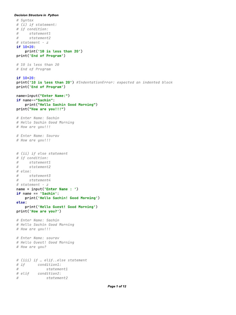This screenshot has height=315, width=236.
Task: Click print('Hello Guest! Good Morning') line
Action: pos(61,207)
